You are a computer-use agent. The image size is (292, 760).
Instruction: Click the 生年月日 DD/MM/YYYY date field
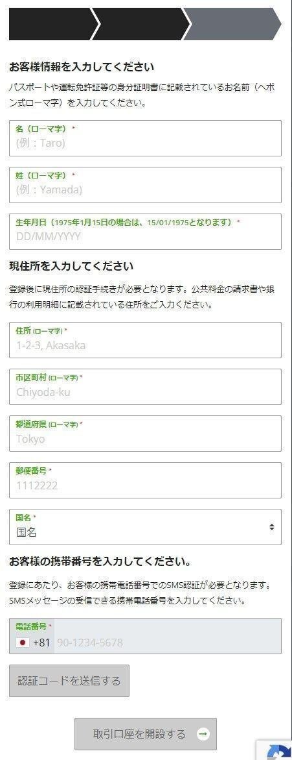[145, 232]
